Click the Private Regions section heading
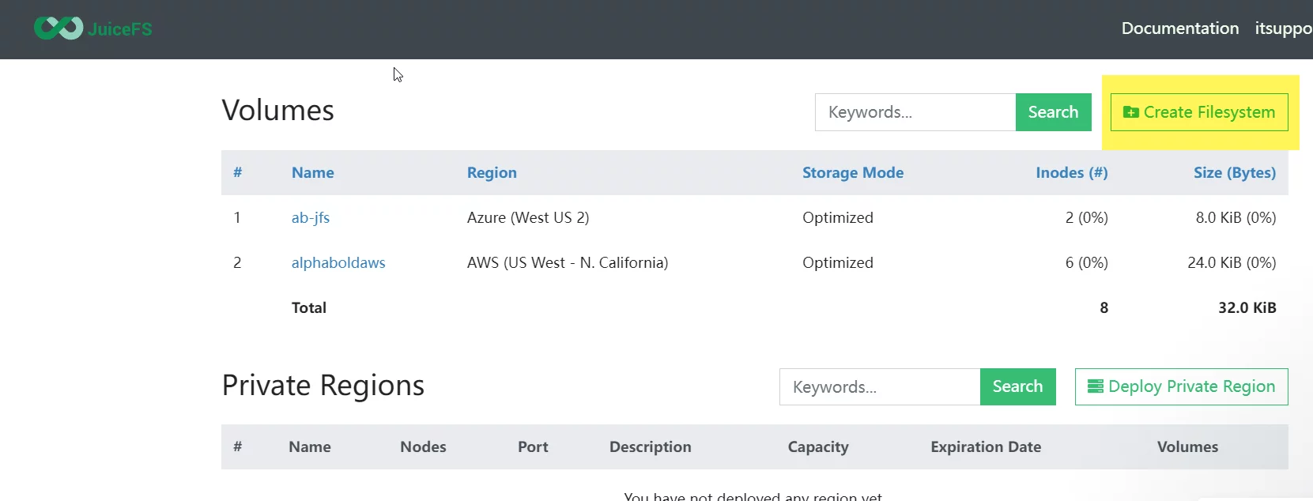Image resolution: width=1313 pixels, height=501 pixels. pos(323,385)
